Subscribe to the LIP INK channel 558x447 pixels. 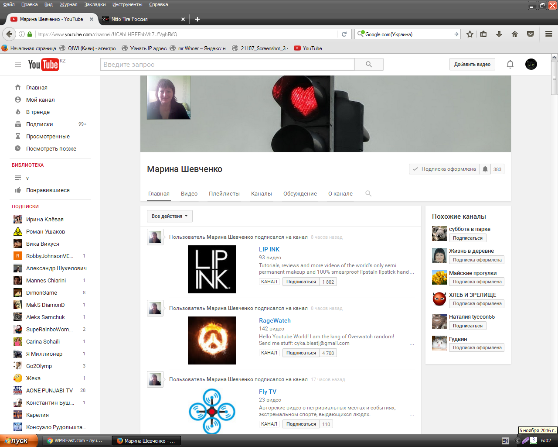coord(301,282)
